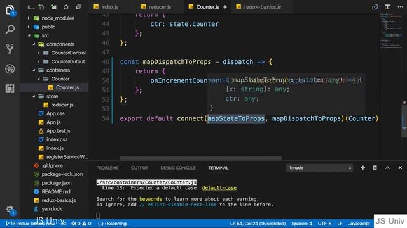Click the keywords link in terminal
Viewport: 407px width, 228px height.
(x=151, y=199)
